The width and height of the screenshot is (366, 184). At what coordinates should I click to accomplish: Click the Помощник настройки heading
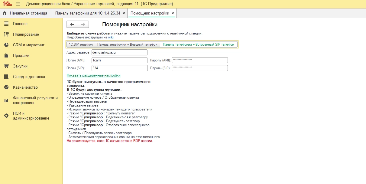pyautogui.click(x=130, y=25)
